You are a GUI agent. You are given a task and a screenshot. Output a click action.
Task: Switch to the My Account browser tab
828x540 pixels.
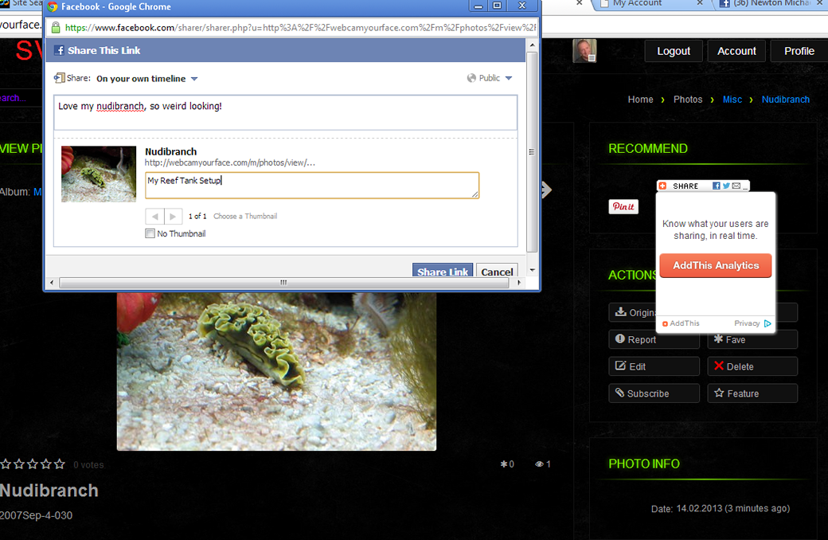click(x=637, y=4)
